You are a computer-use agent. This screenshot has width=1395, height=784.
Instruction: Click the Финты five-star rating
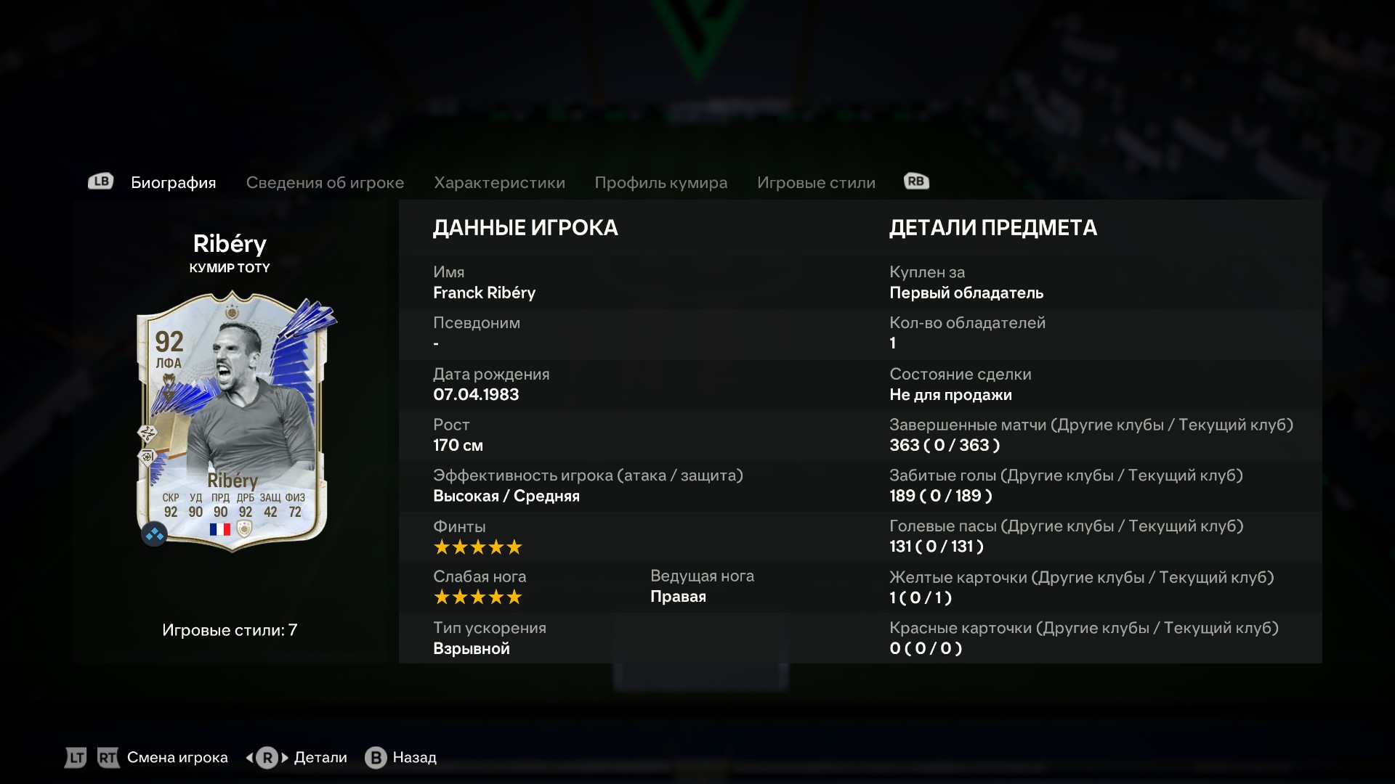[x=478, y=547]
